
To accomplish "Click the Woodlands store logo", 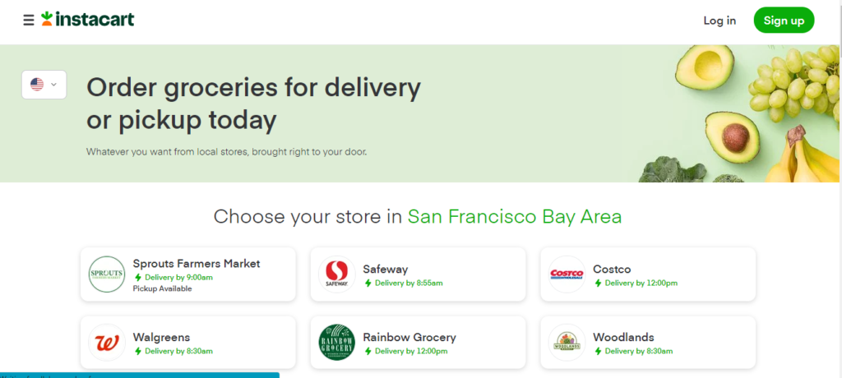I will point(567,342).
